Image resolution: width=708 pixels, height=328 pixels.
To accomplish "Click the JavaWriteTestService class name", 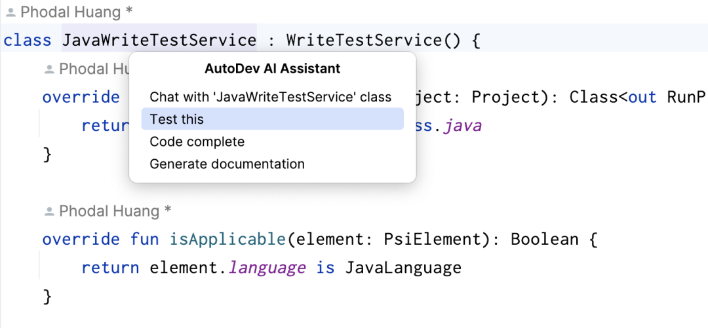I will 159,41.
